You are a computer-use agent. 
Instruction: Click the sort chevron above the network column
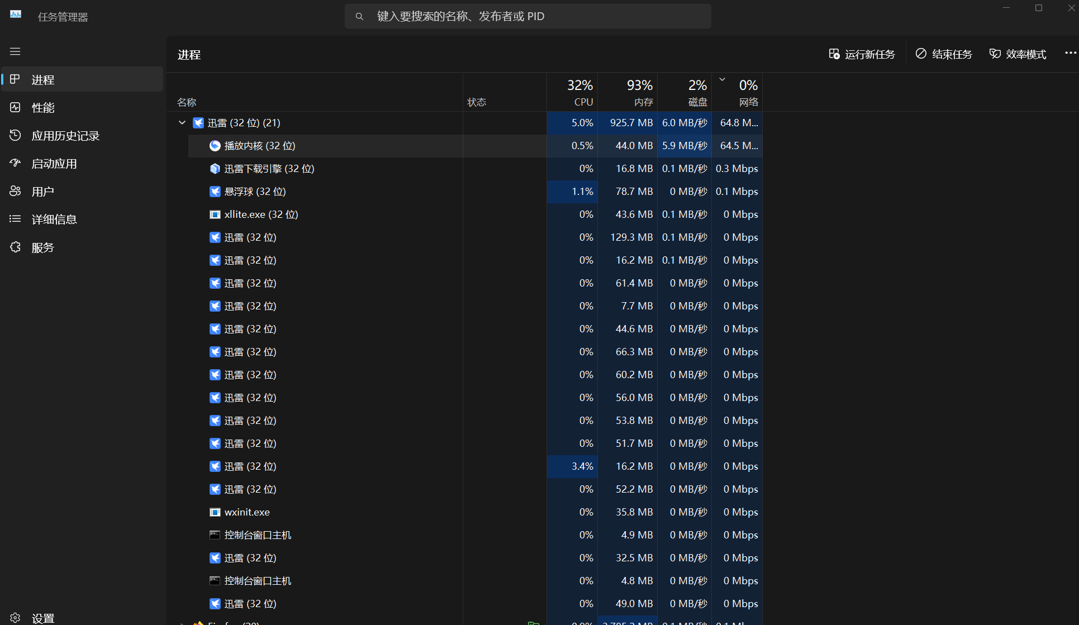(x=722, y=79)
